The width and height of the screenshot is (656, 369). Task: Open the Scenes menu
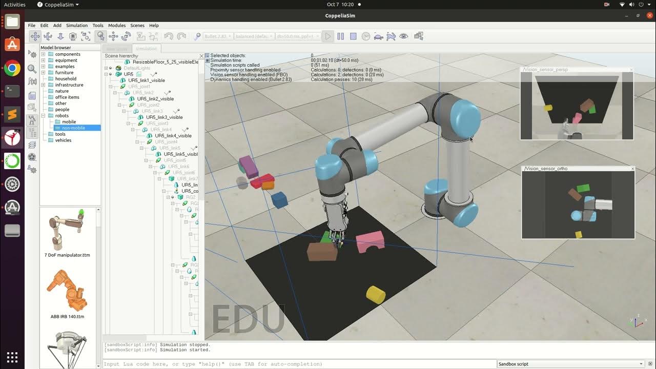pyautogui.click(x=137, y=25)
